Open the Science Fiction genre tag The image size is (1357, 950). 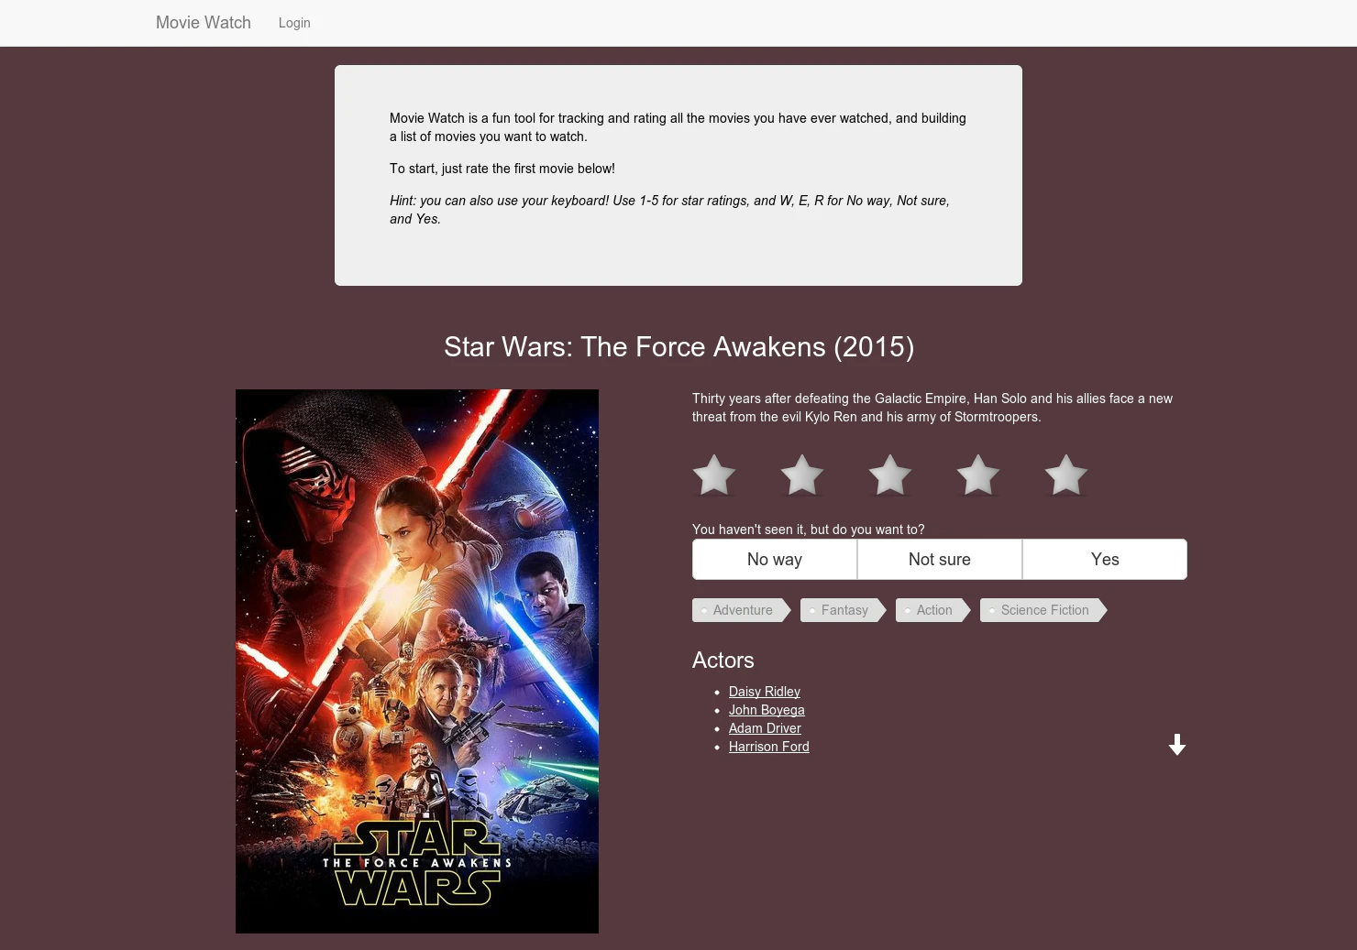point(1043,610)
